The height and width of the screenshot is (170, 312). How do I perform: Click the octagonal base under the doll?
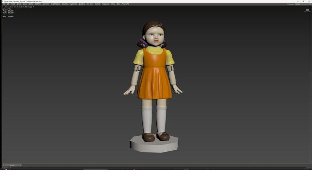[154, 144]
